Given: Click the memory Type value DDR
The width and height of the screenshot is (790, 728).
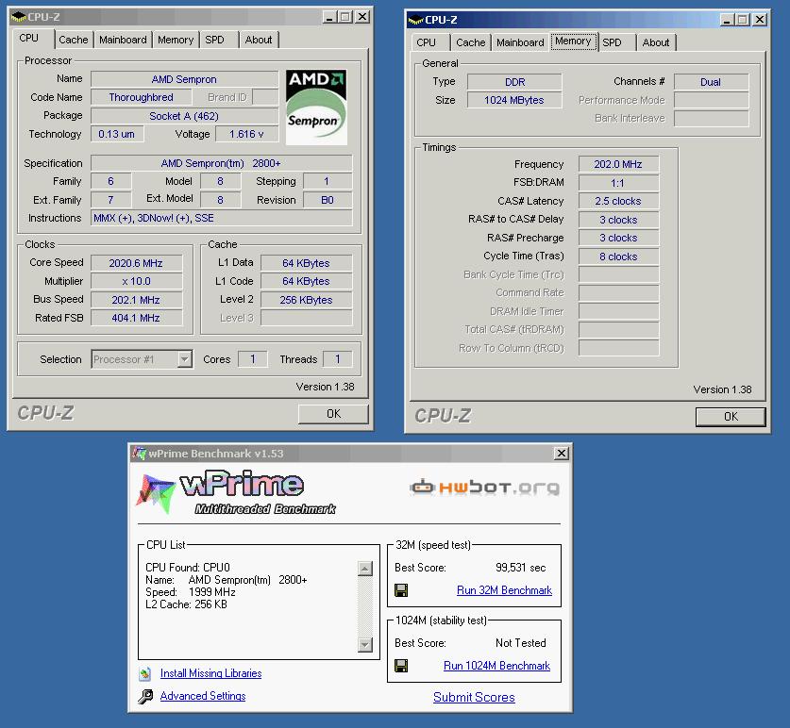Looking at the screenshot, I should [514, 81].
